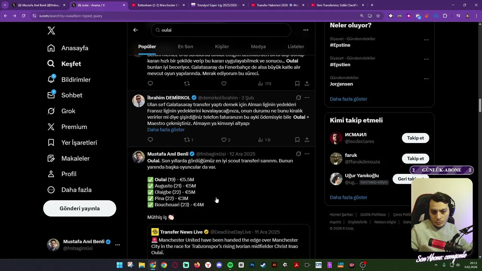Open account menu dots beside Mustafa Anıl Benli
Screen dimensions: 482x271
[x=117, y=245]
